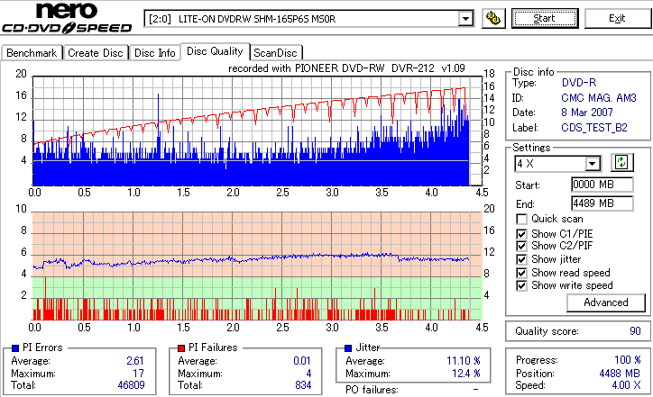Click Speed value 4.00 X
The height and width of the screenshot is (397, 653).
(x=626, y=385)
